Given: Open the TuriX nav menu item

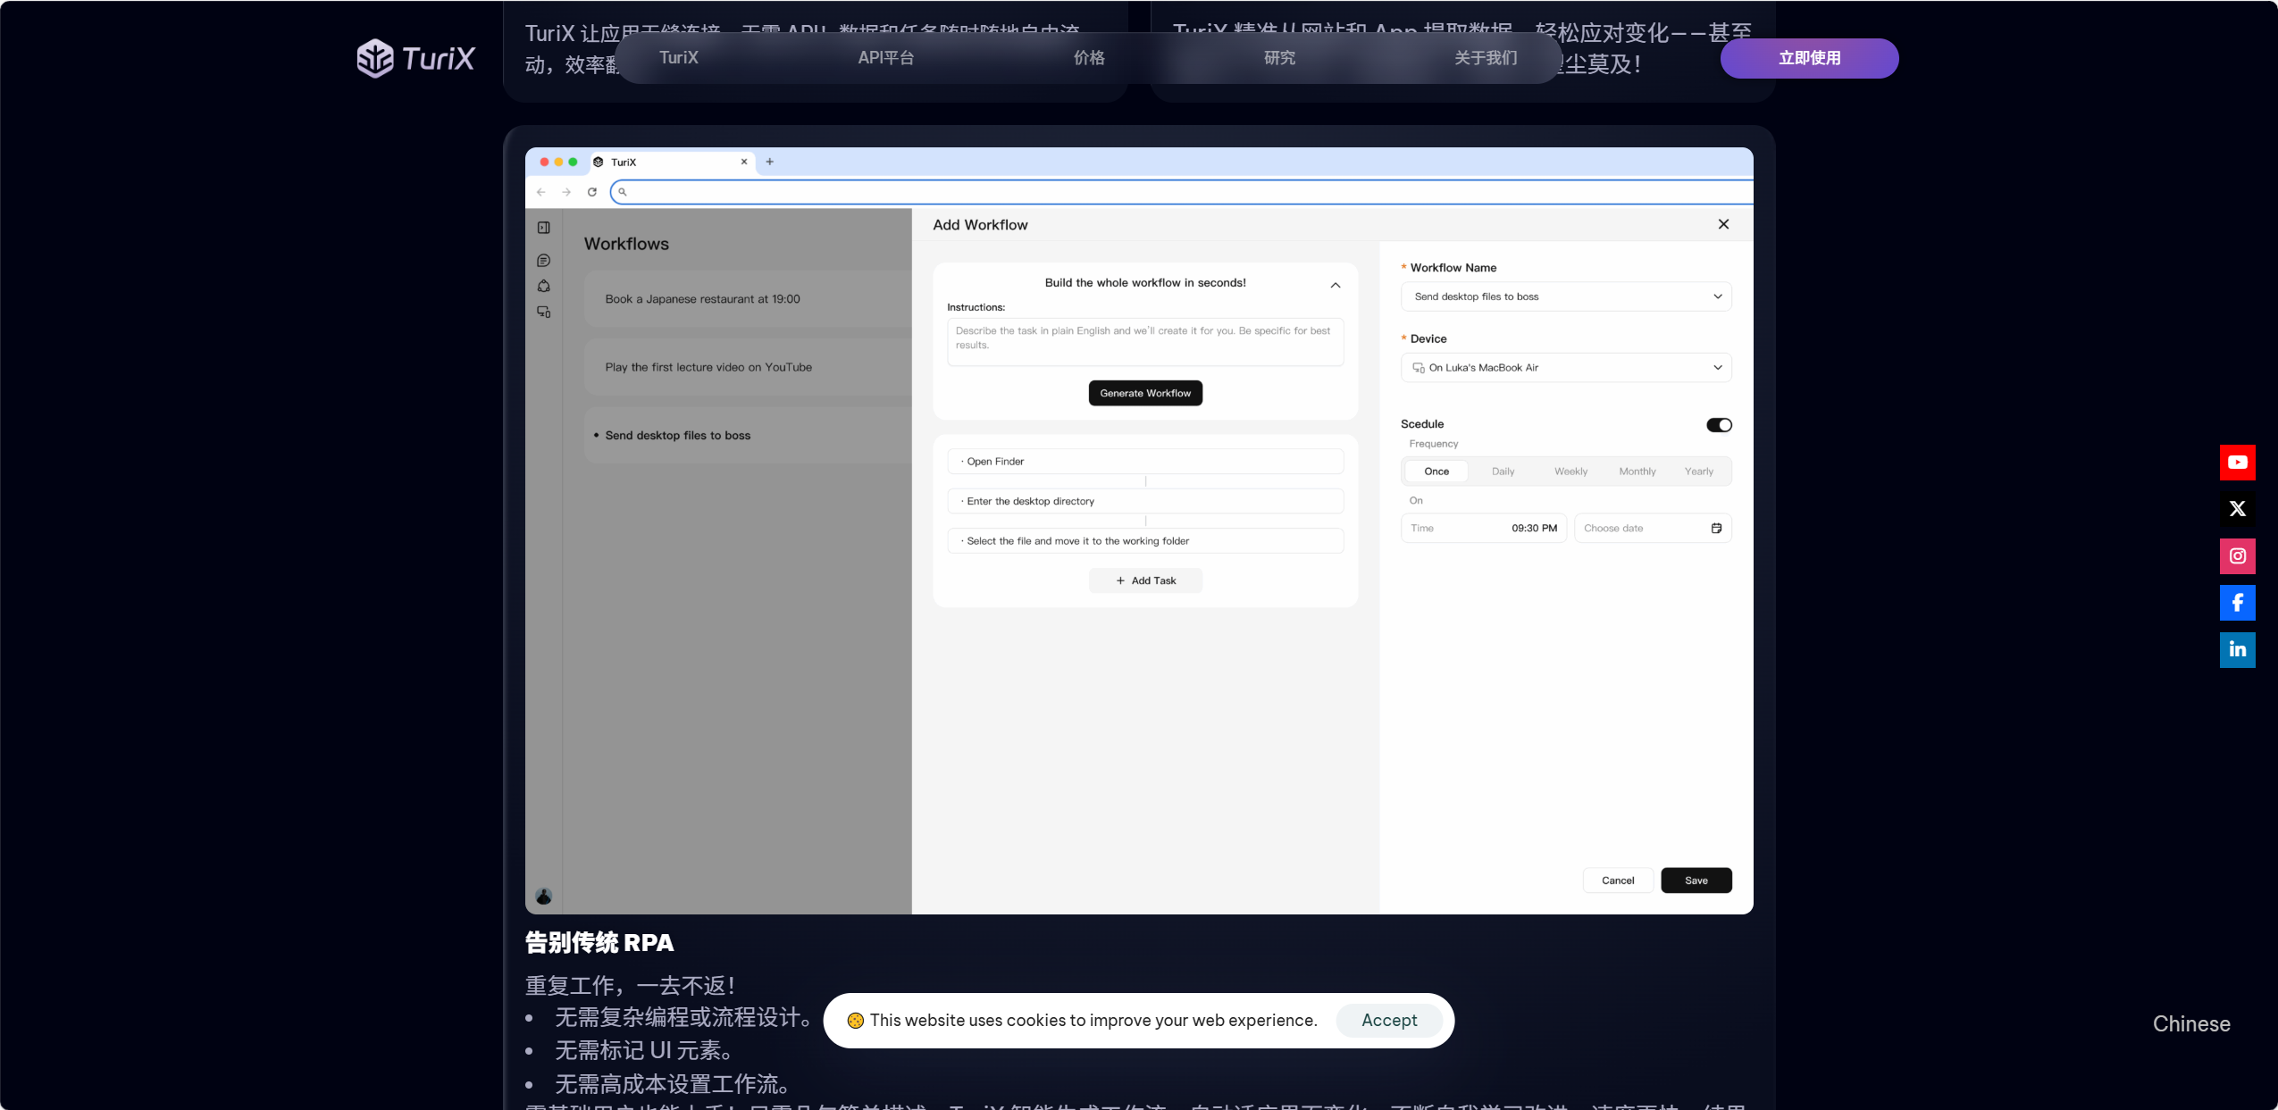Looking at the screenshot, I should [679, 58].
